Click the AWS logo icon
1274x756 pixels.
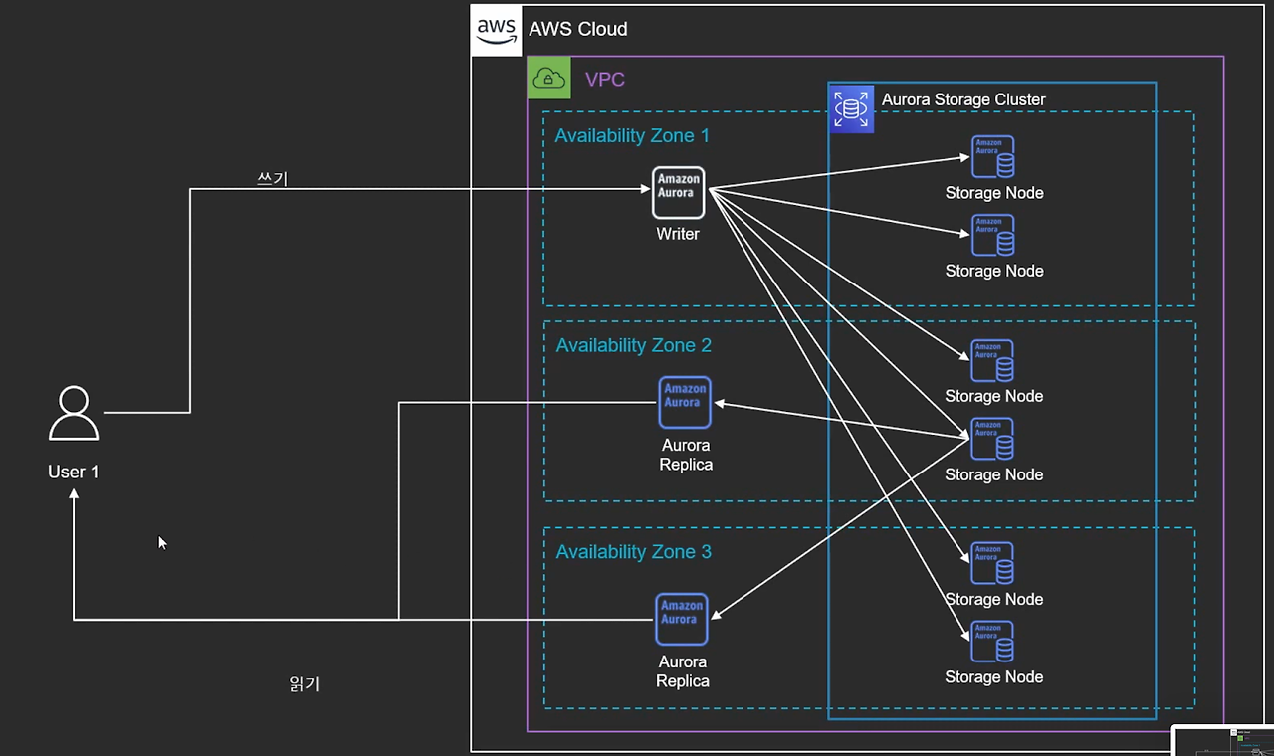[x=496, y=30]
